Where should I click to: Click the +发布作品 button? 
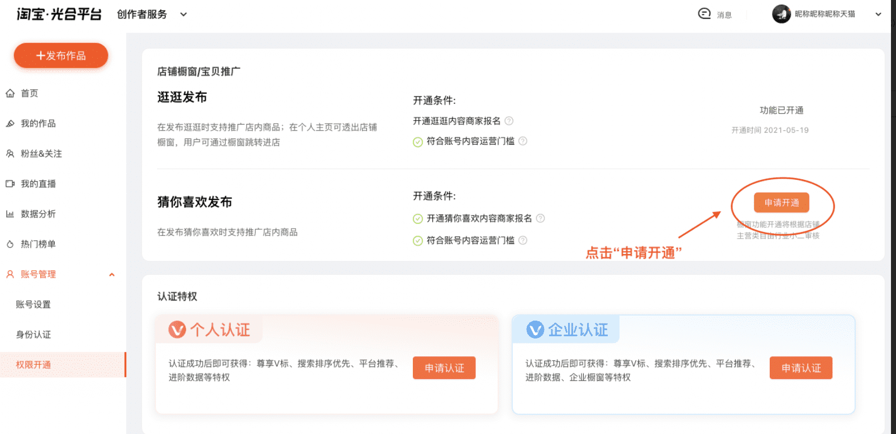61,55
